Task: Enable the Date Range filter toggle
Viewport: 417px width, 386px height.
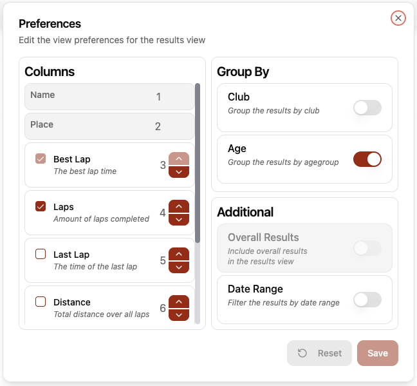Action: [x=367, y=300]
